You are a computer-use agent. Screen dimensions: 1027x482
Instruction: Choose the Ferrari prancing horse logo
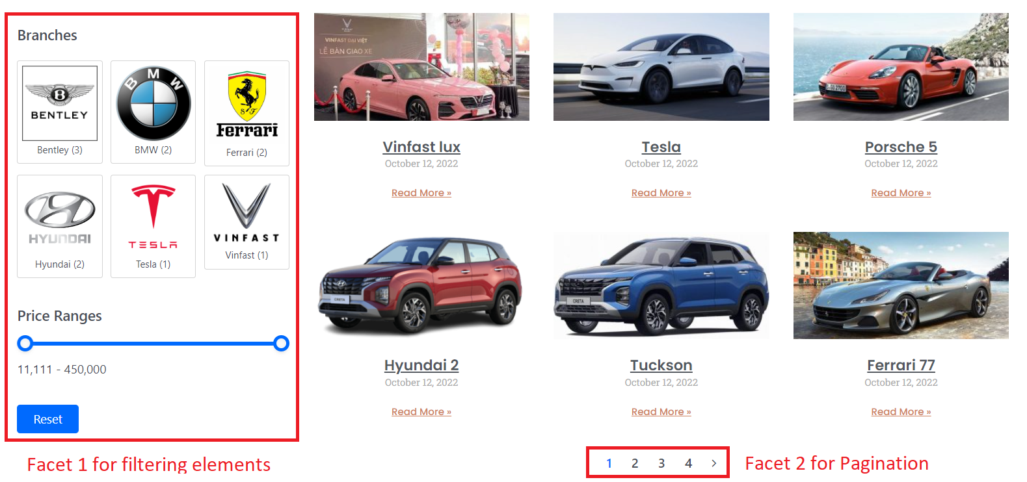247,105
